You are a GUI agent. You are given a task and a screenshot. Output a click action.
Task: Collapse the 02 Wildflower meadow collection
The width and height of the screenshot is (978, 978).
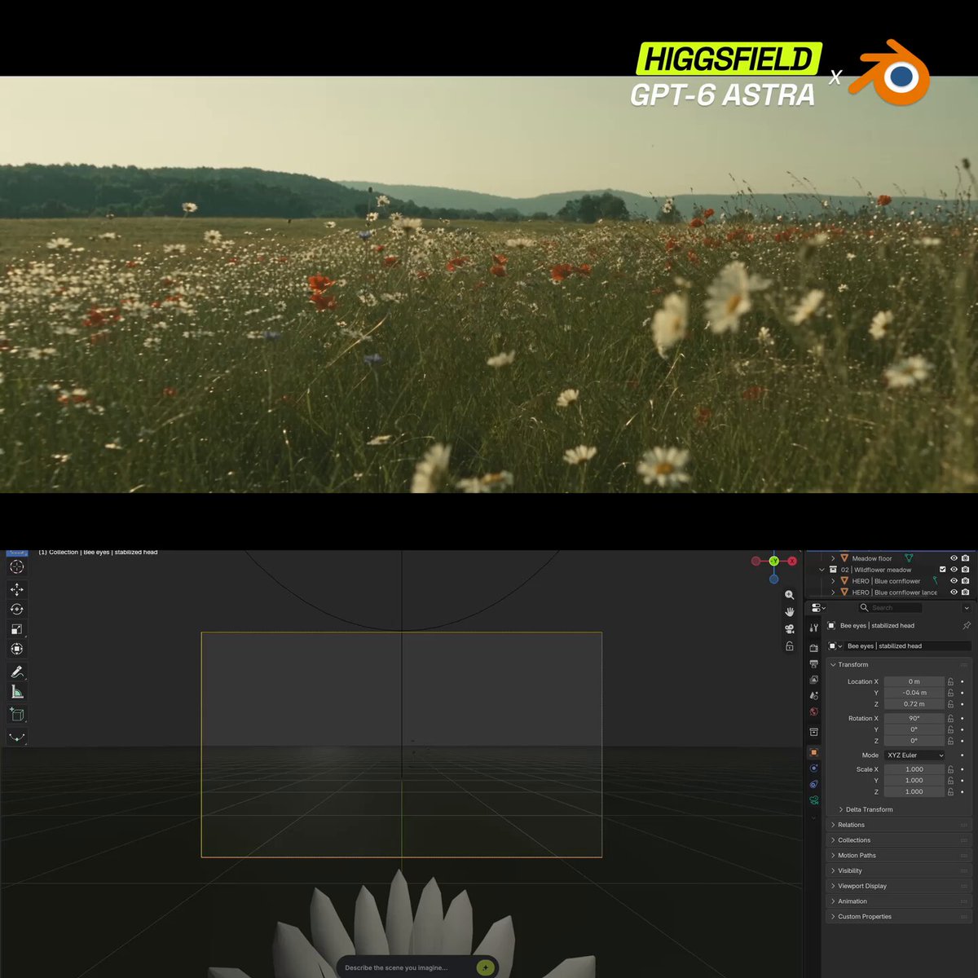click(x=822, y=570)
